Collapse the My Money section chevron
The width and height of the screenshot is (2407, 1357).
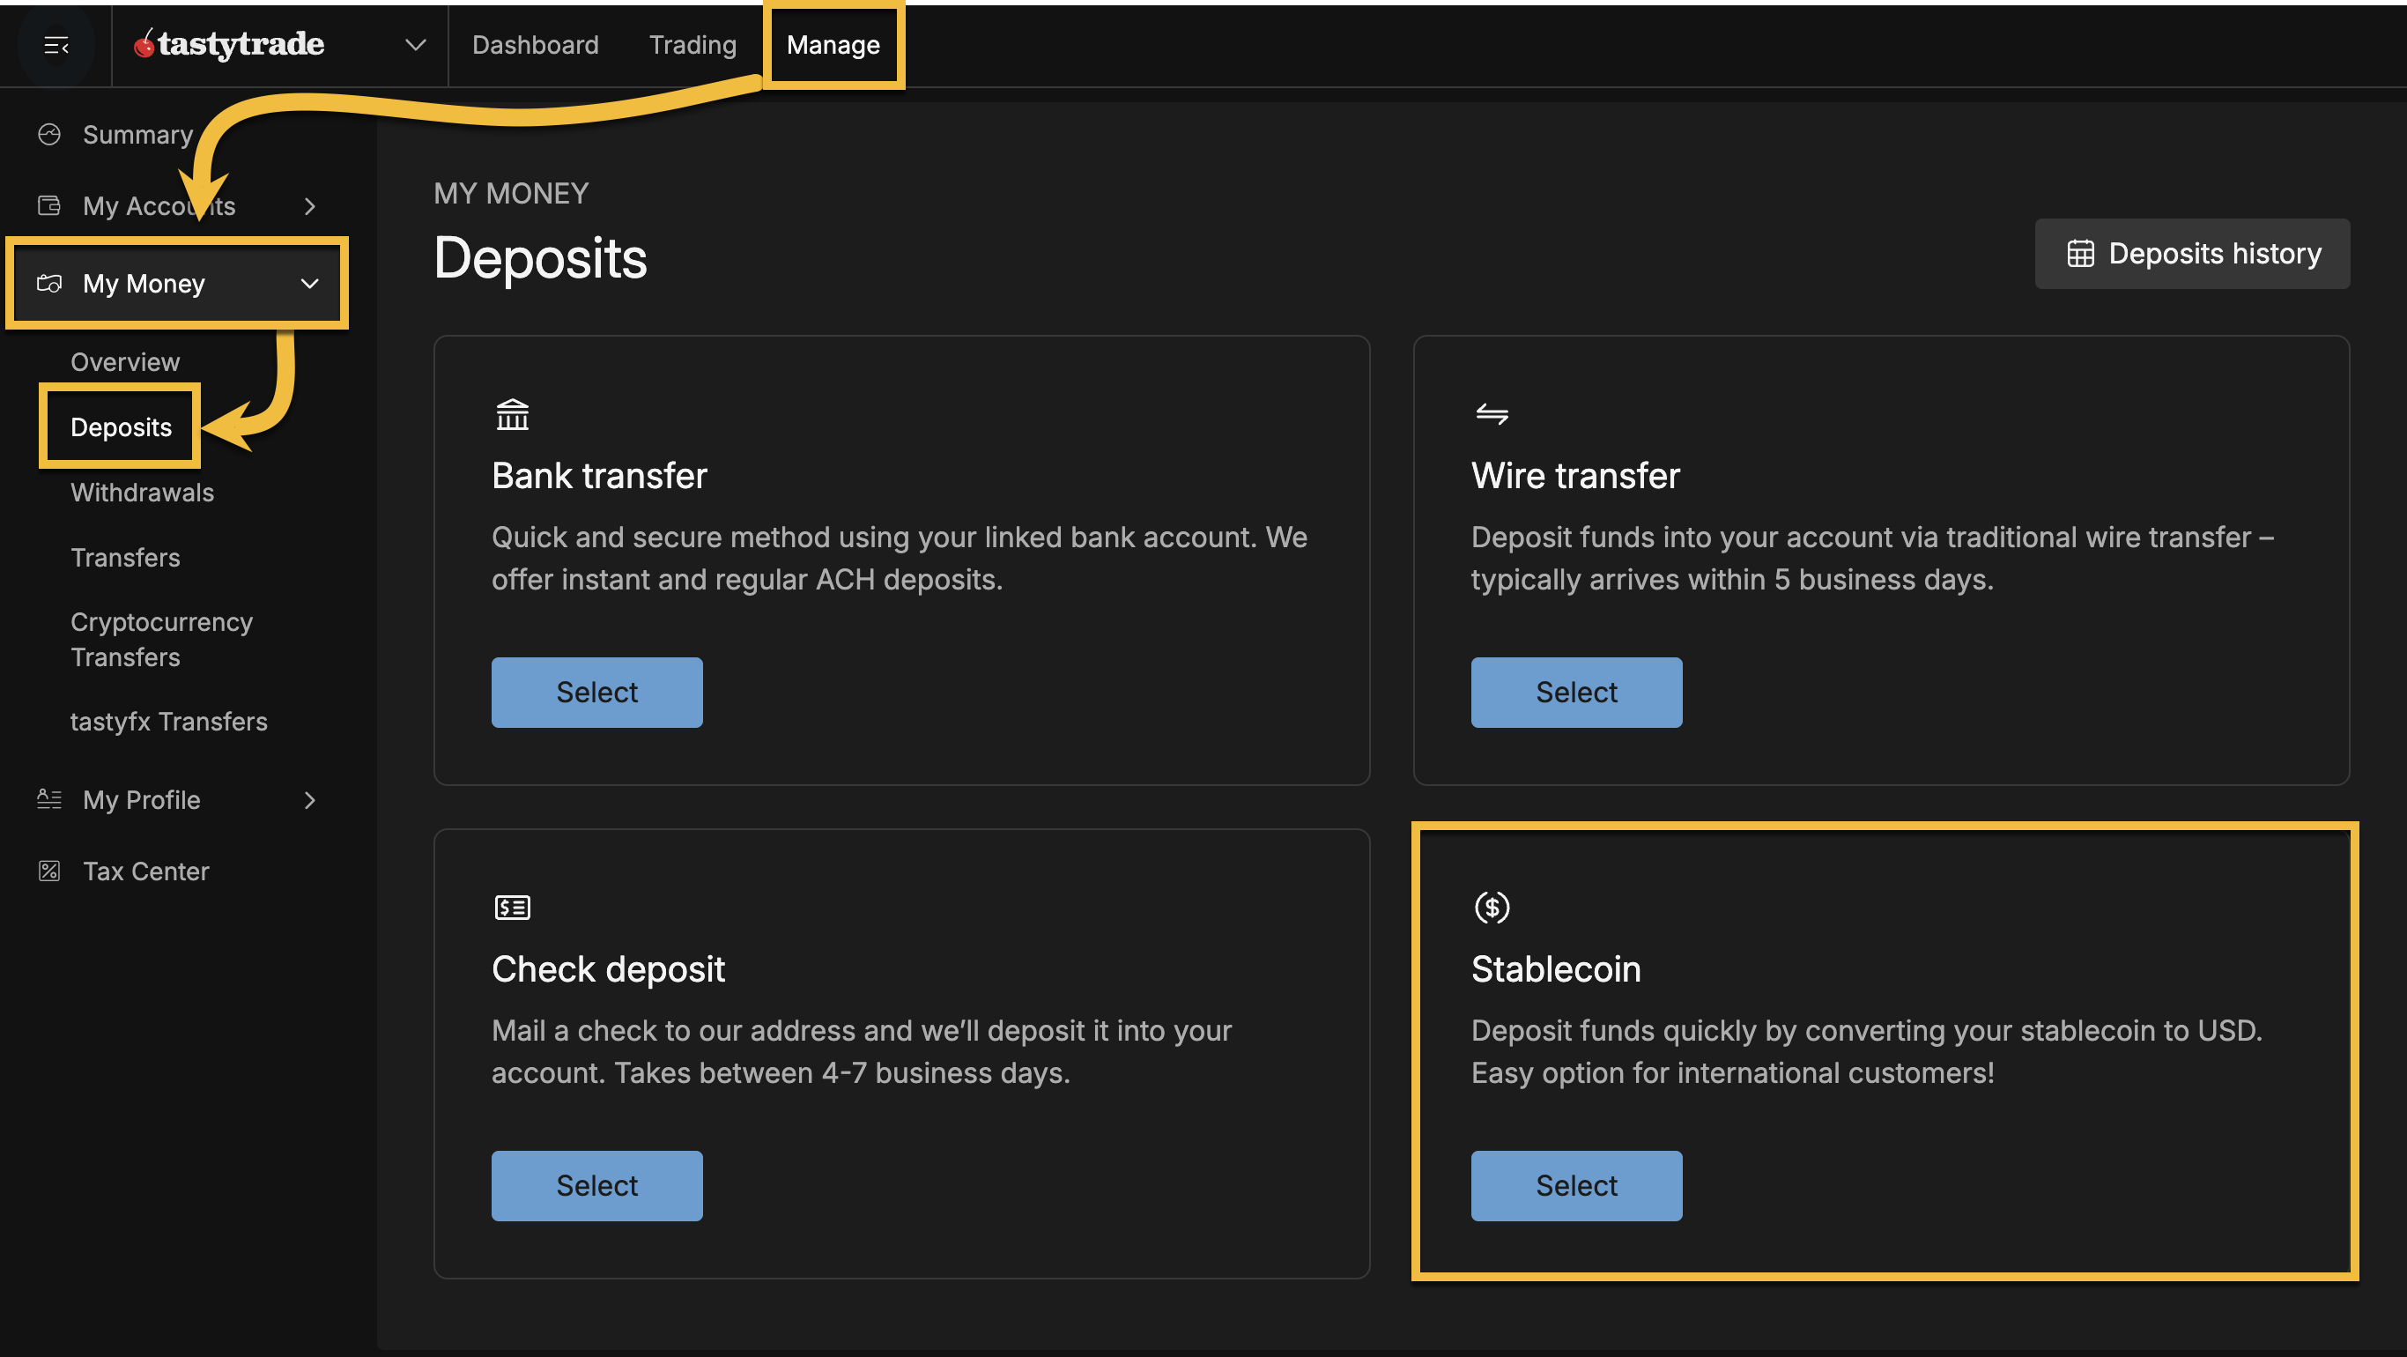click(309, 283)
